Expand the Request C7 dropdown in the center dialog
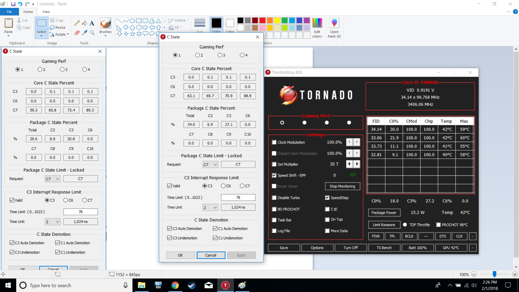Image resolution: width=519 pixels, height=292 pixels. point(210,164)
